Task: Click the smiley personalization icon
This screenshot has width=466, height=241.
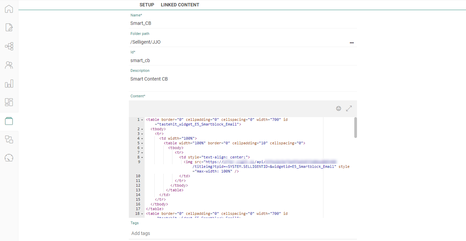Action: pyautogui.click(x=339, y=108)
